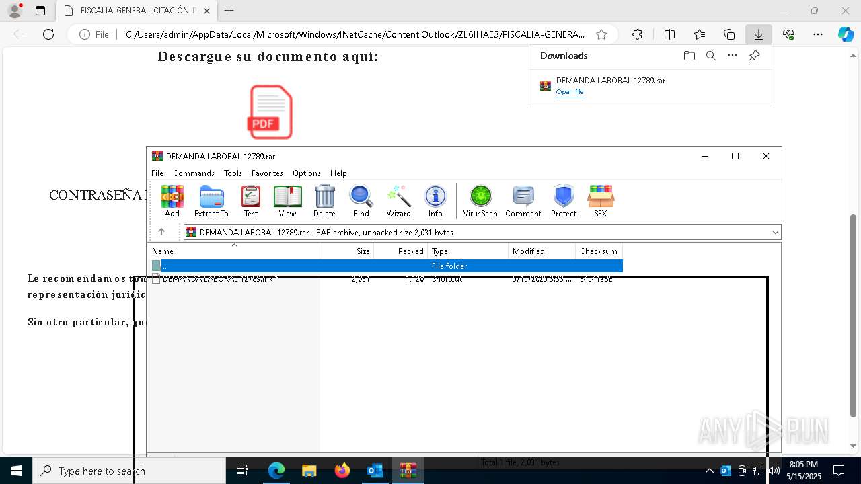Run the Test archive tool
861x484 pixels.
coord(251,201)
